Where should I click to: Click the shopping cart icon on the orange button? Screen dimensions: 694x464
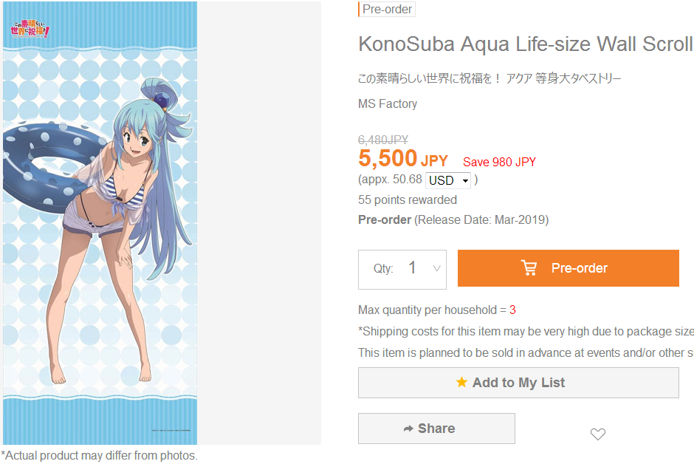coord(529,267)
